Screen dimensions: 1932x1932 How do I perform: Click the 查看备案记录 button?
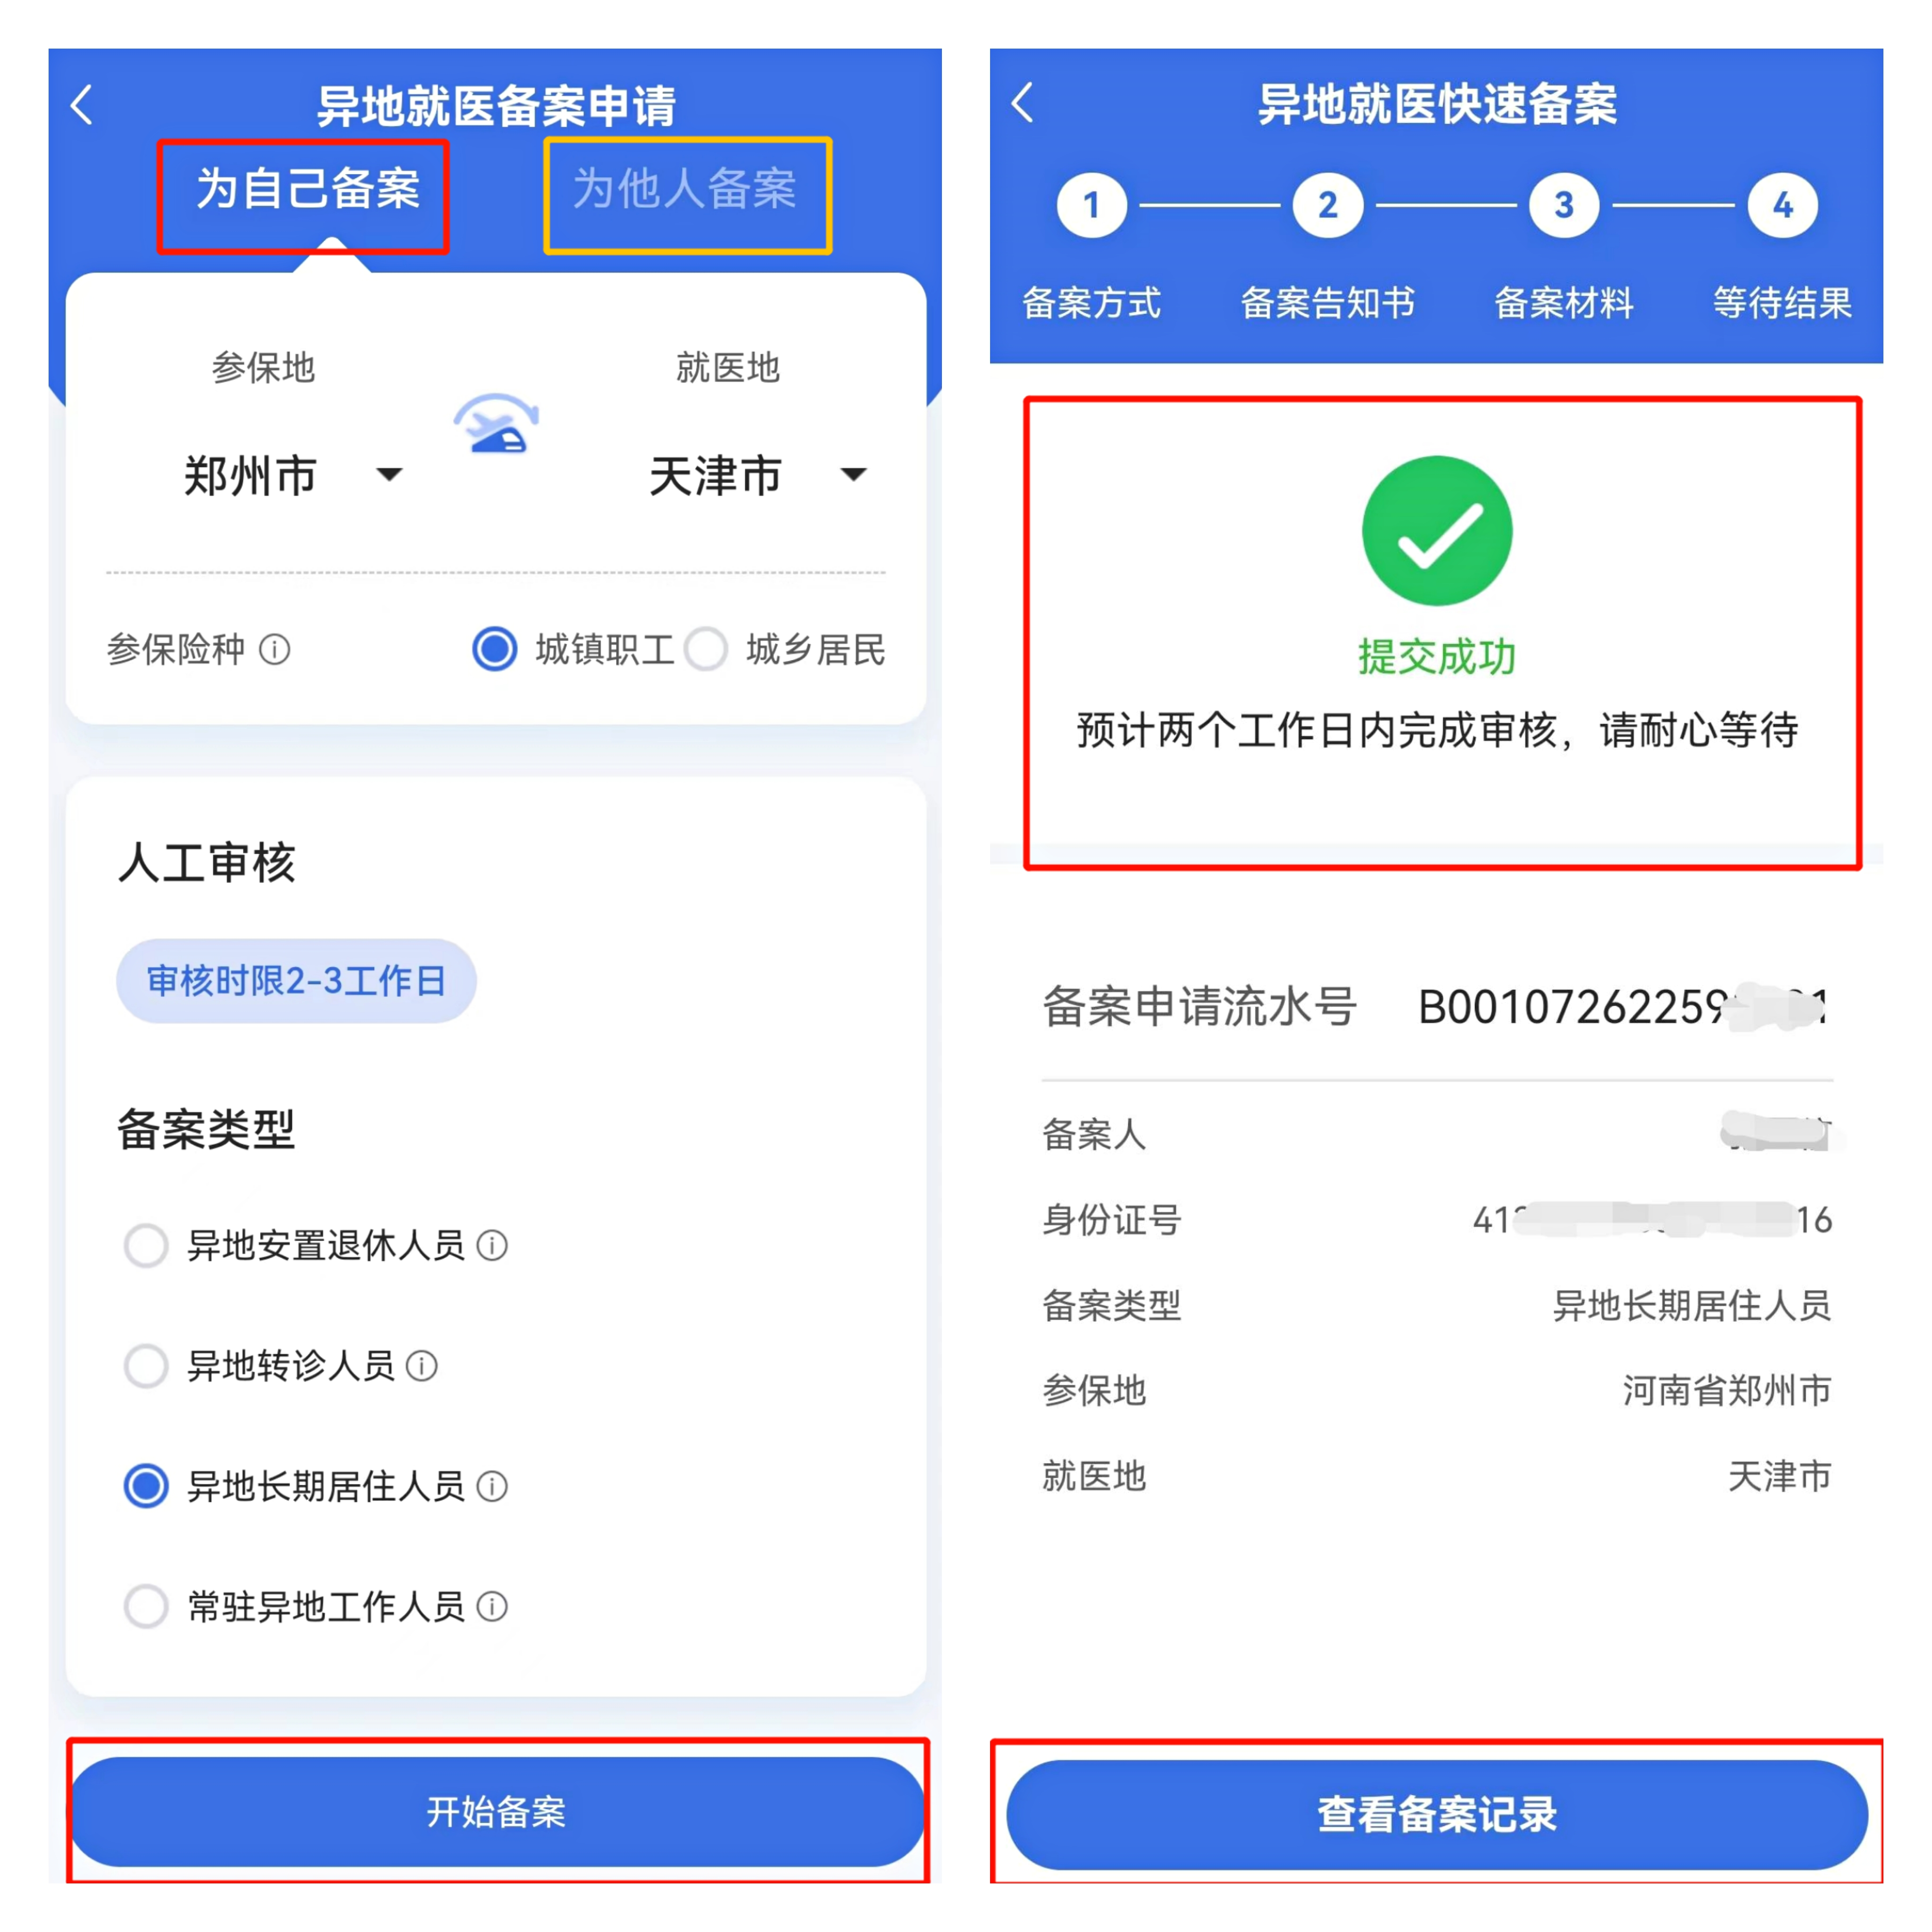click(1437, 1814)
